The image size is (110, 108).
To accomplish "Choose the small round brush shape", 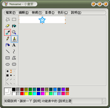I will [x=14, y=71].
